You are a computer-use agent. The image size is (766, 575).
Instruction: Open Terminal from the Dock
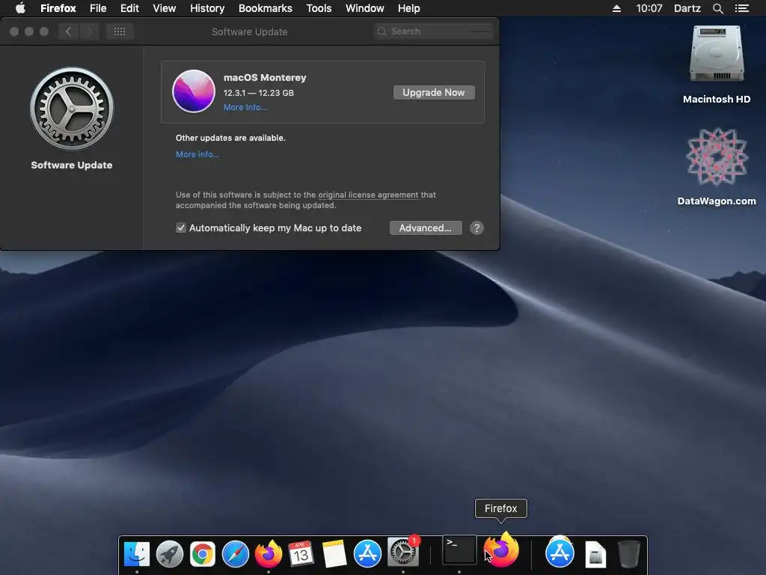coord(459,550)
